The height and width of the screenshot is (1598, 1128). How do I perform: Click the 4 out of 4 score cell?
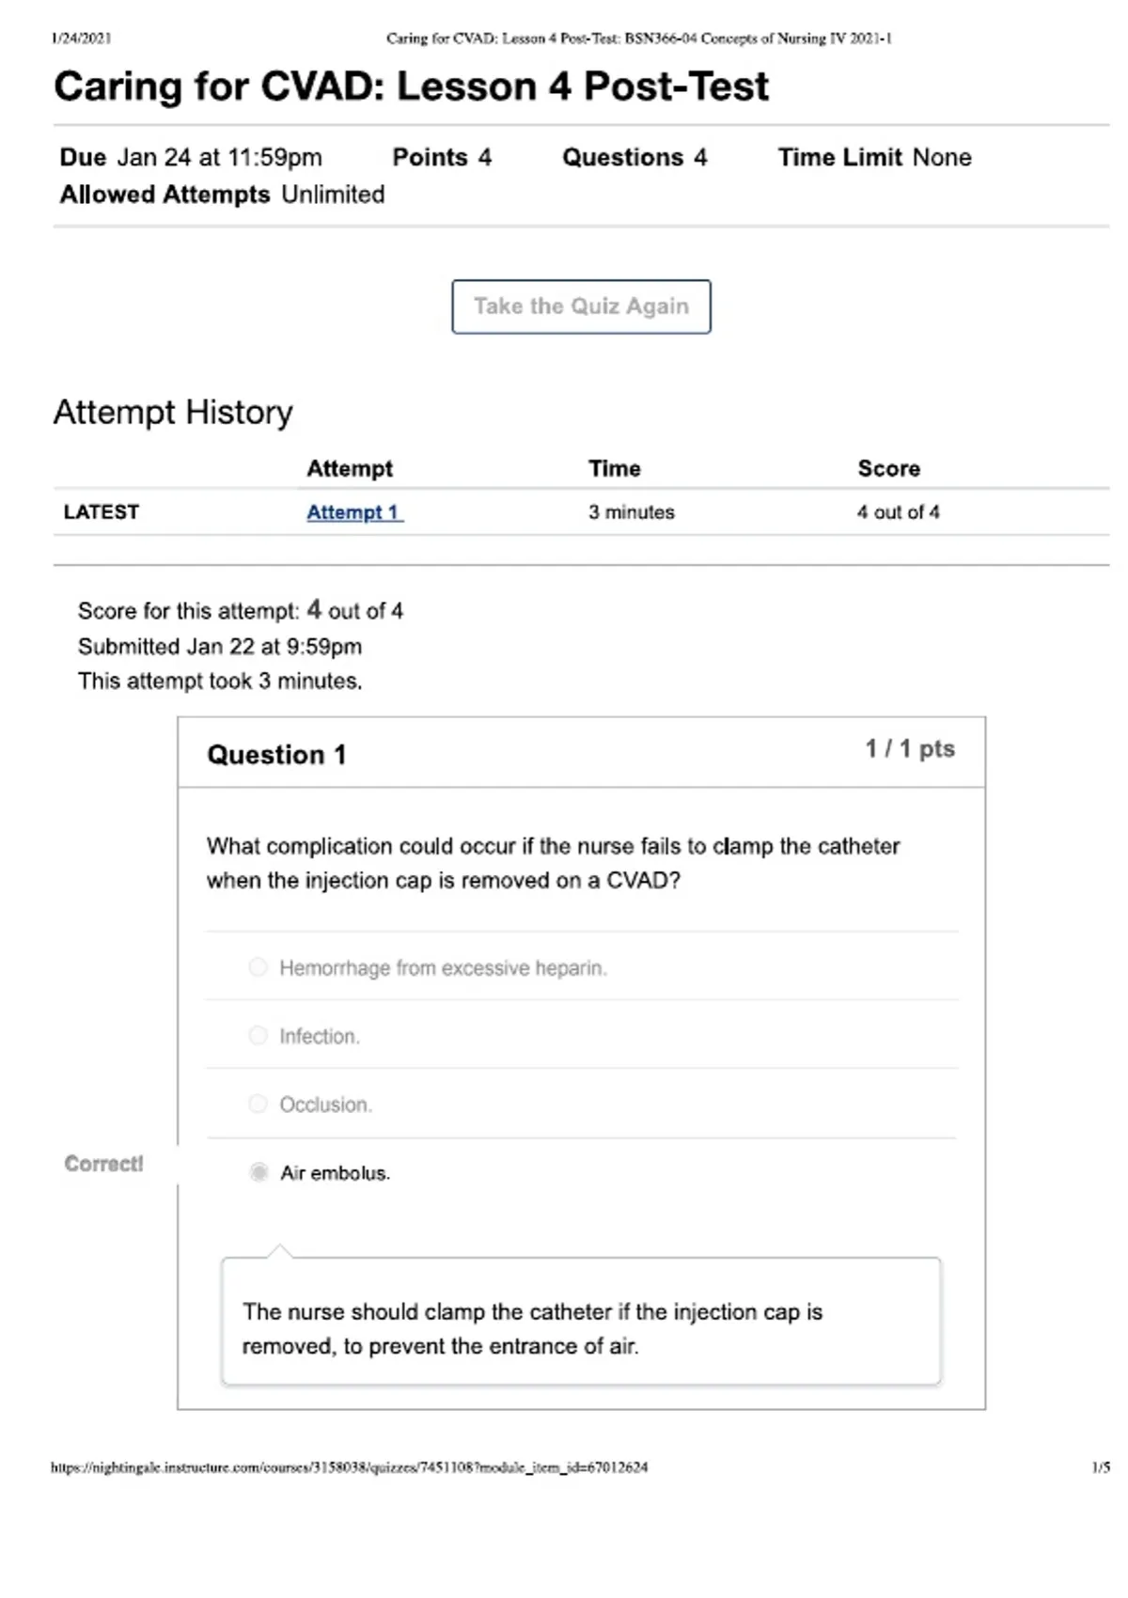coord(899,512)
